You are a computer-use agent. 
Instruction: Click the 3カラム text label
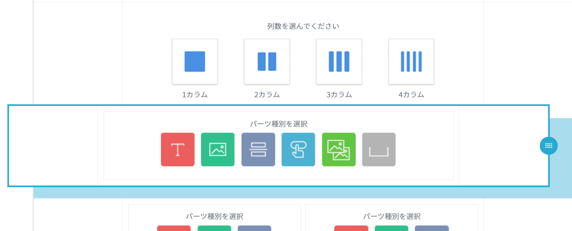(339, 95)
